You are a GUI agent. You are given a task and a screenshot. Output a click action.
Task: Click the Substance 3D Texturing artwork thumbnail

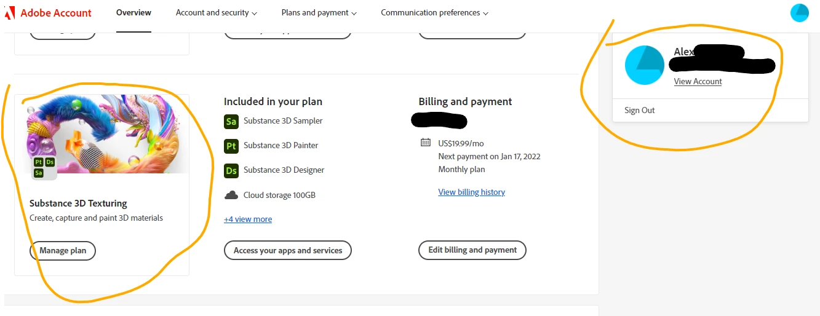click(102, 134)
